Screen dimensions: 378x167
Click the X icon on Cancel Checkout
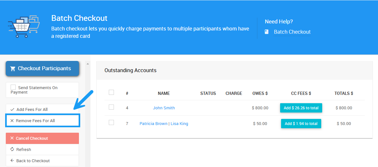tap(12, 138)
